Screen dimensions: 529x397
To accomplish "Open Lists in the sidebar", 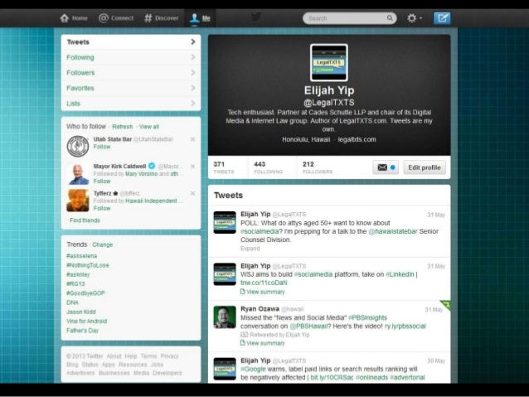I will click(x=131, y=104).
